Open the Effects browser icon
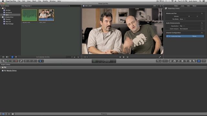207x116 pixels. (x=171, y=61)
